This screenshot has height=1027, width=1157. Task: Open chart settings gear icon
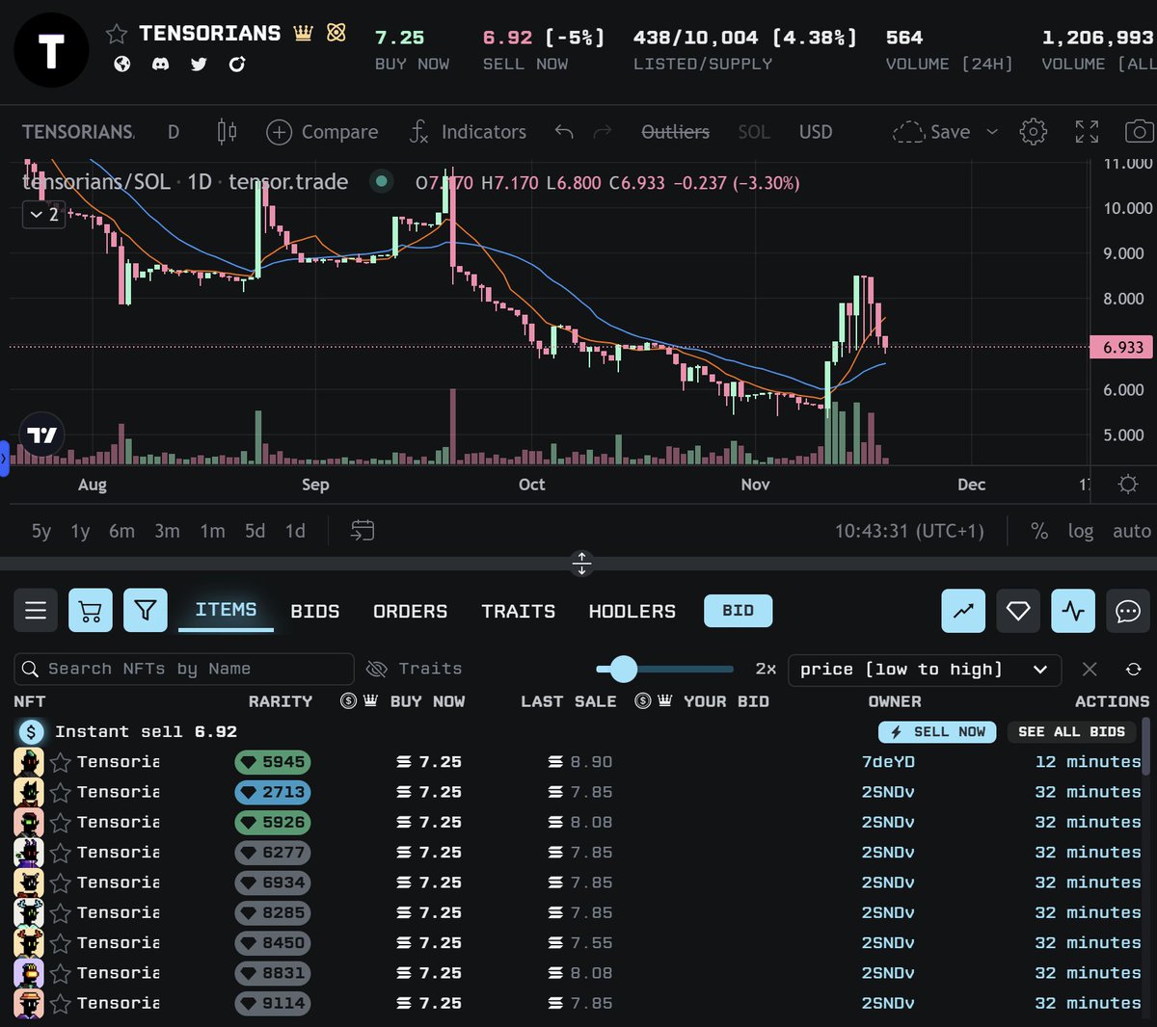(x=1034, y=132)
